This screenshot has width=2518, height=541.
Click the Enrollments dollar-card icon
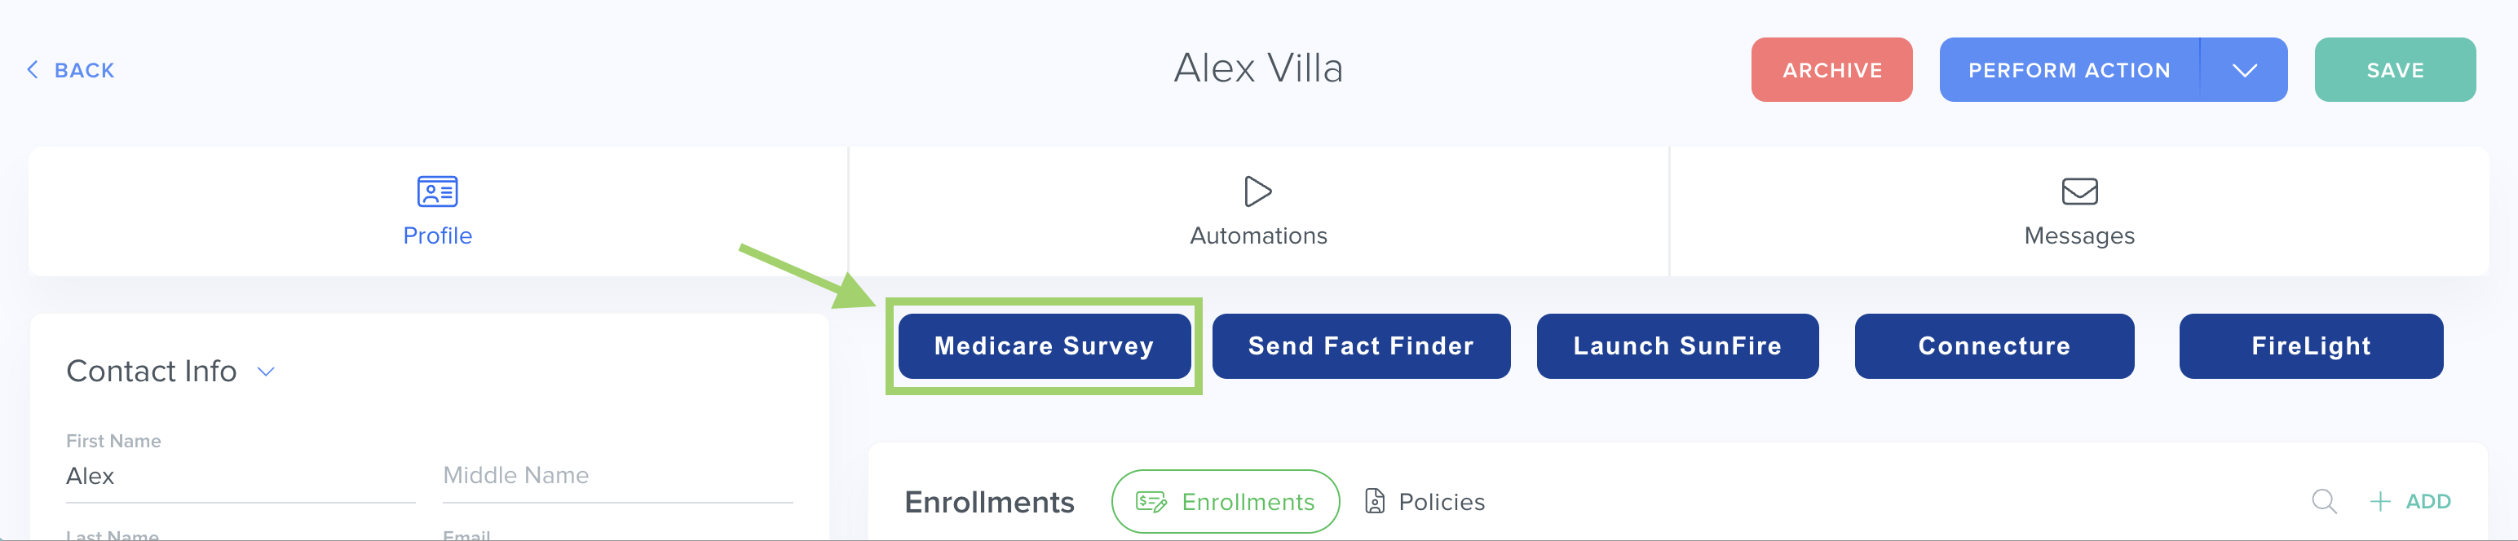(1151, 502)
